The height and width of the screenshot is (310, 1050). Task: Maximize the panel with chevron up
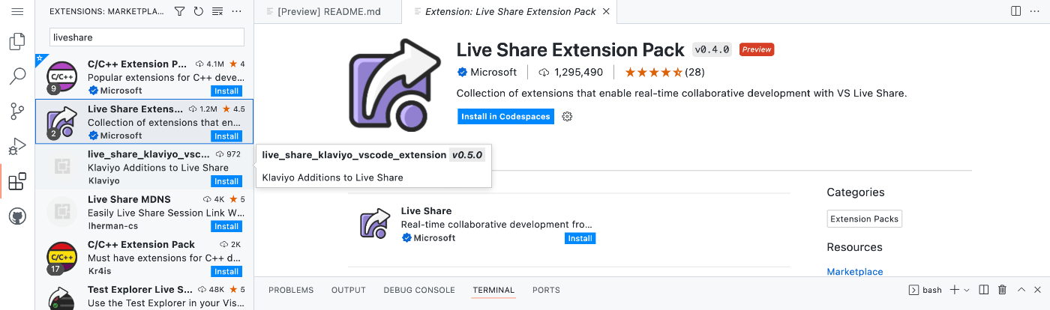[1021, 290]
